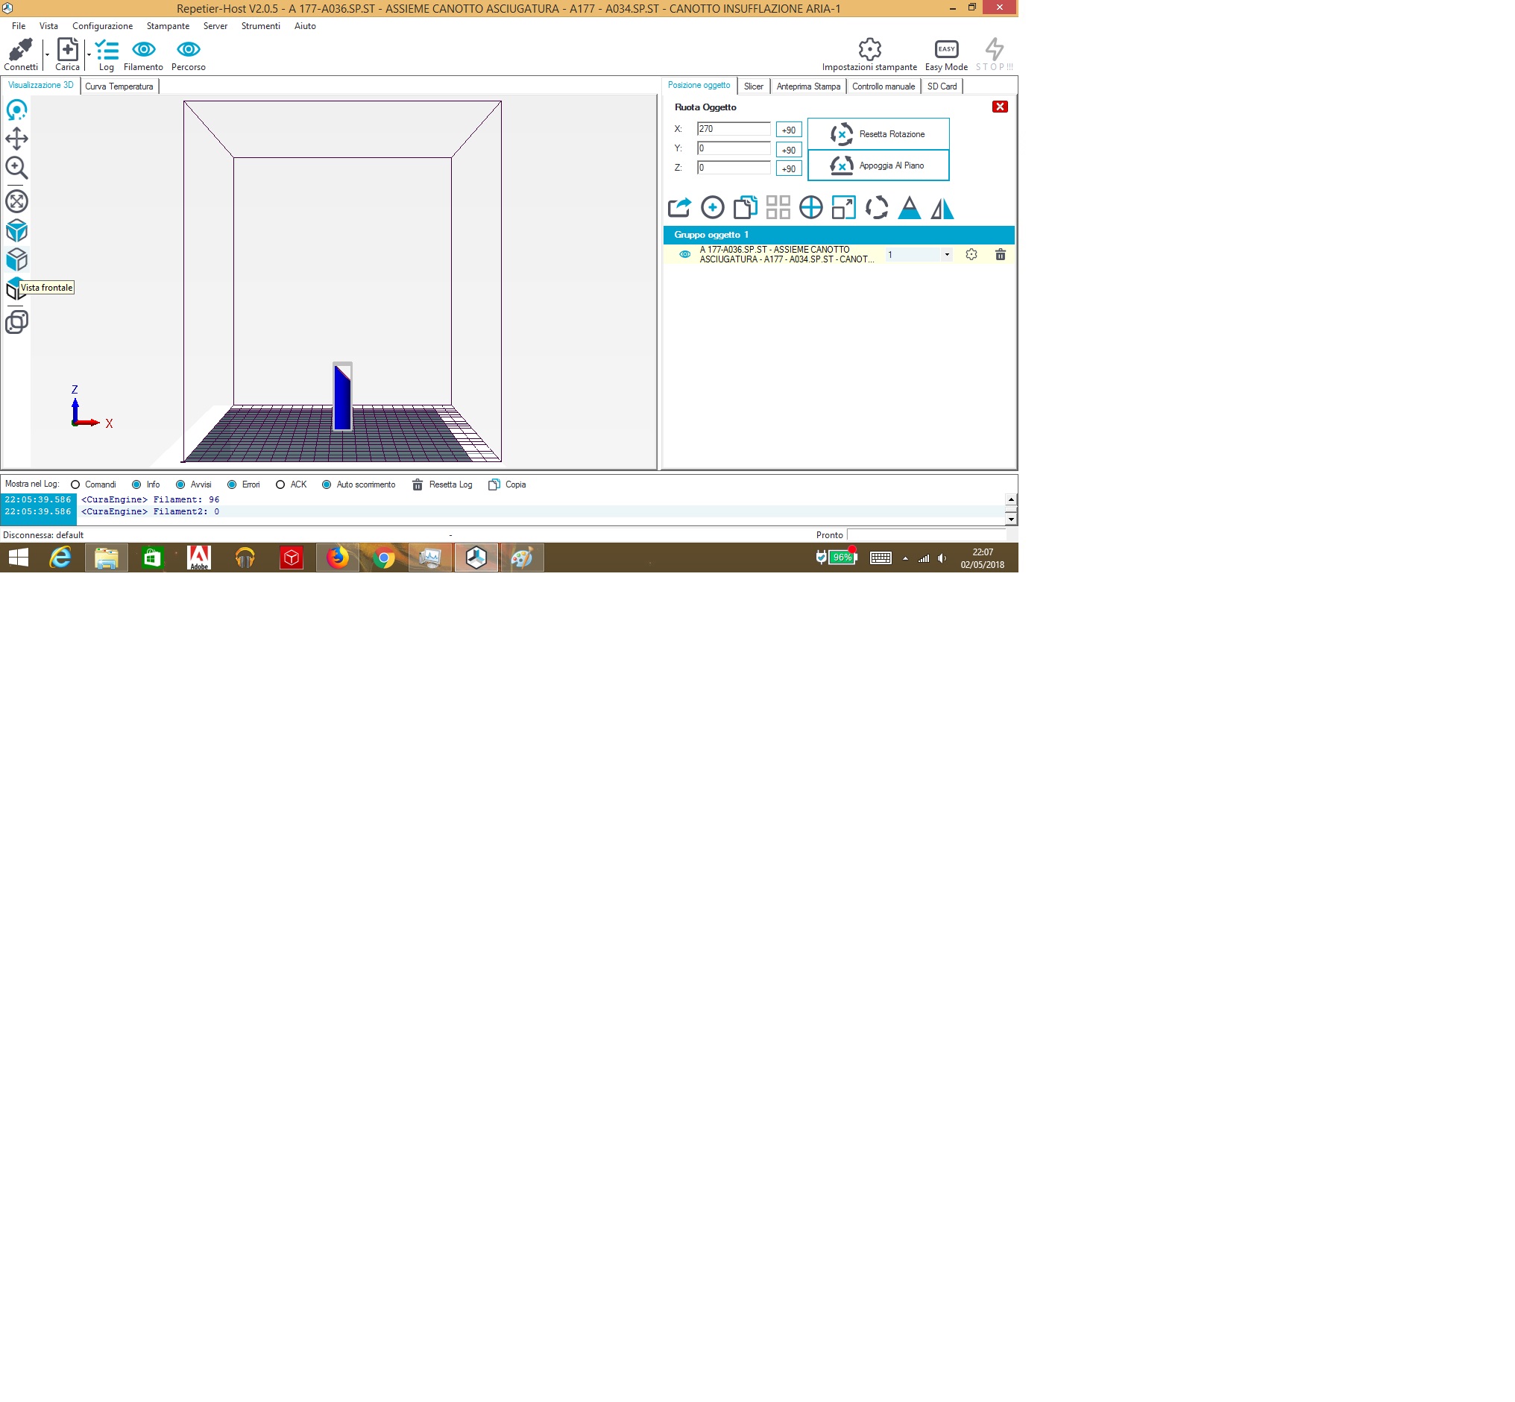
Task: Toggle the Filamento eye icon
Action: [143, 49]
